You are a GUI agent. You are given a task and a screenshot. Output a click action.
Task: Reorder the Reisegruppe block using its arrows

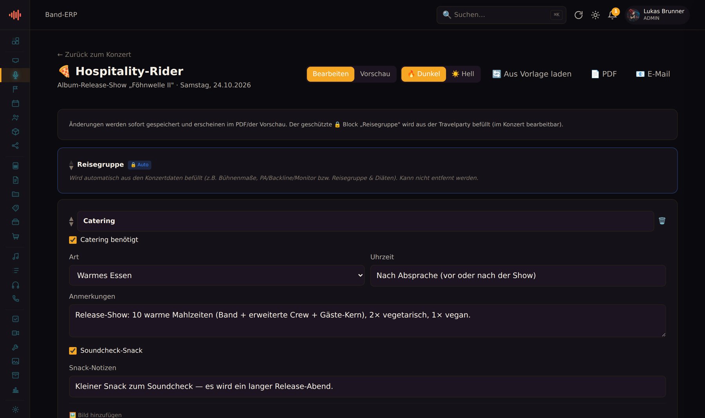click(71, 165)
